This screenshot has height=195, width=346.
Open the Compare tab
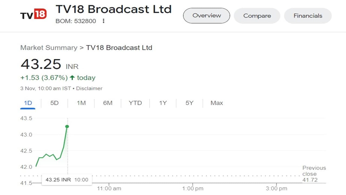tap(257, 16)
